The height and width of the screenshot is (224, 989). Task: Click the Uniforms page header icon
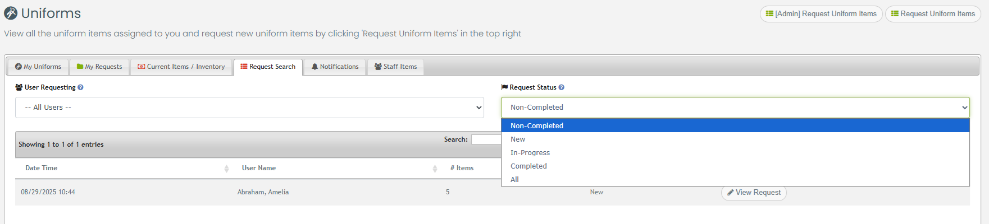click(11, 13)
